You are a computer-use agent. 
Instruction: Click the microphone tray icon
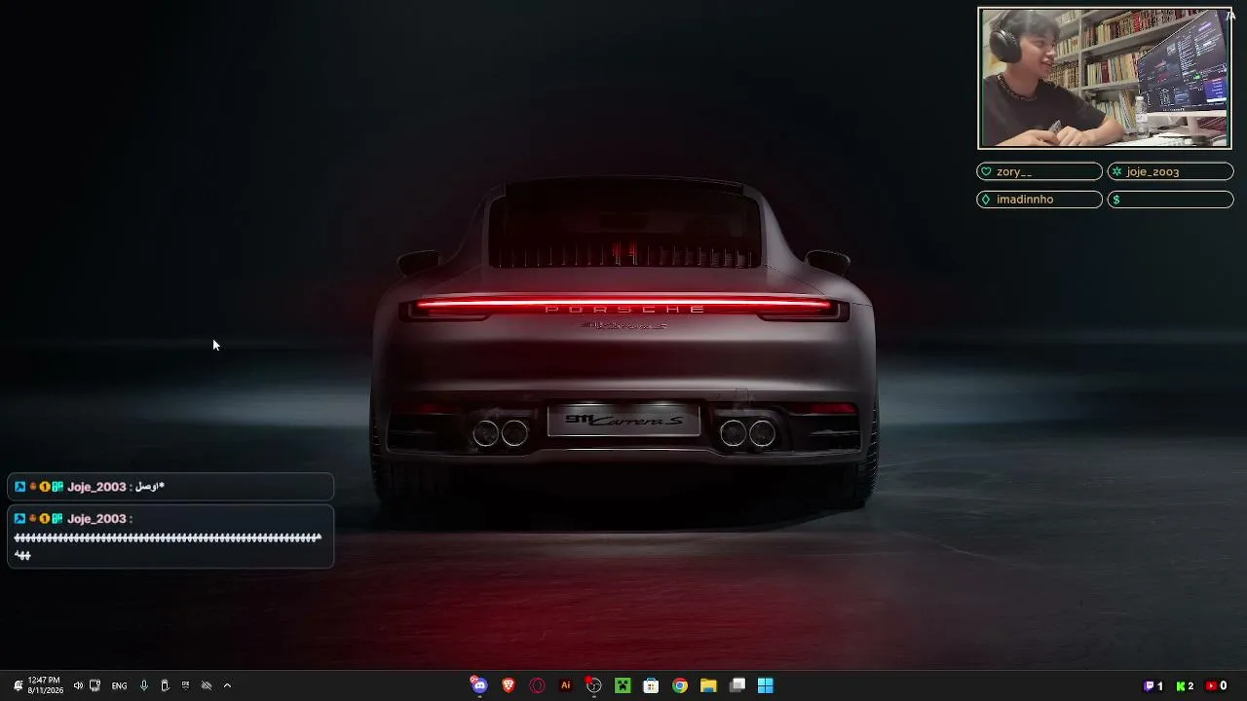point(144,685)
